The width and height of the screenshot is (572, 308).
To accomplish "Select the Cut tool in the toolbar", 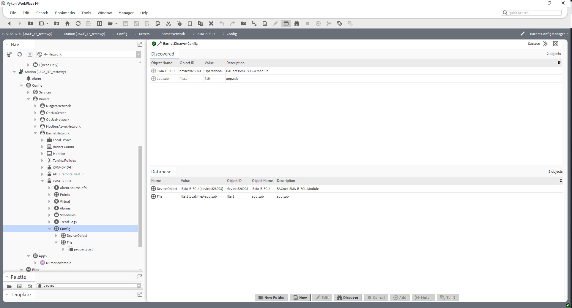I will click(168, 23).
